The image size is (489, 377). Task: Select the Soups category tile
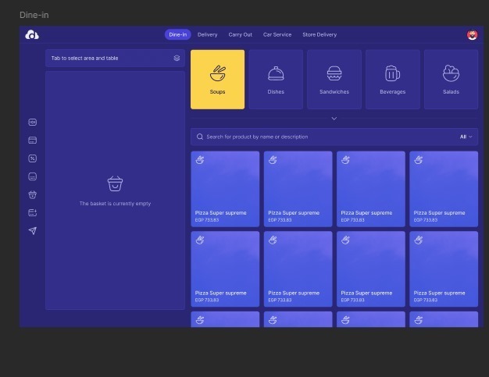click(217, 80)
